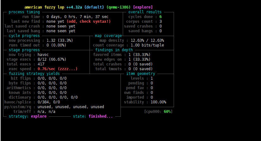
Task: Click the 'findings in depth' section header
Action: [x=114, y=50]
